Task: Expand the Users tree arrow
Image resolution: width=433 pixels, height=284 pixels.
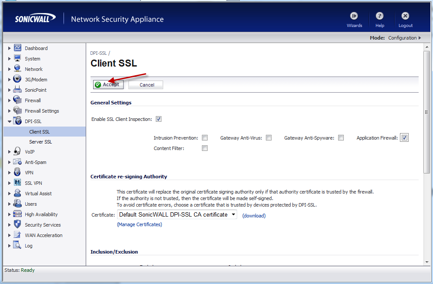Action: [x=9, y=204]
